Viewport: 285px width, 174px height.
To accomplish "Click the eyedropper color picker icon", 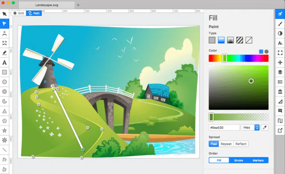I will (265, 128).
